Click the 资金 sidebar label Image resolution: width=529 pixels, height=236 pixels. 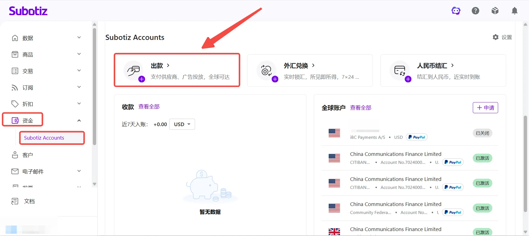pyautogui.click(x=28, y=120)
